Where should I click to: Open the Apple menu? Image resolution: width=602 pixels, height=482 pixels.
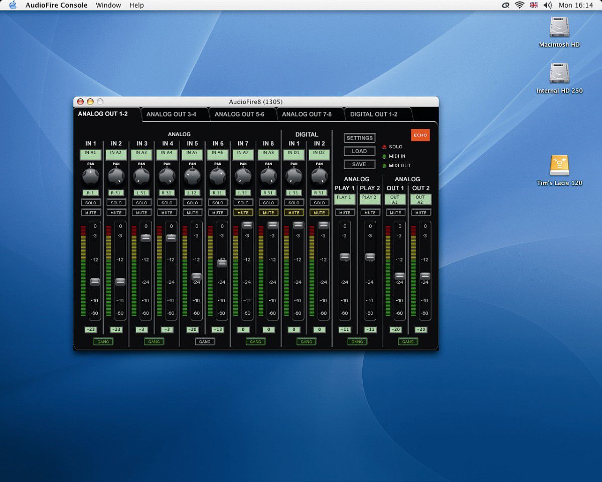[13, 5]
